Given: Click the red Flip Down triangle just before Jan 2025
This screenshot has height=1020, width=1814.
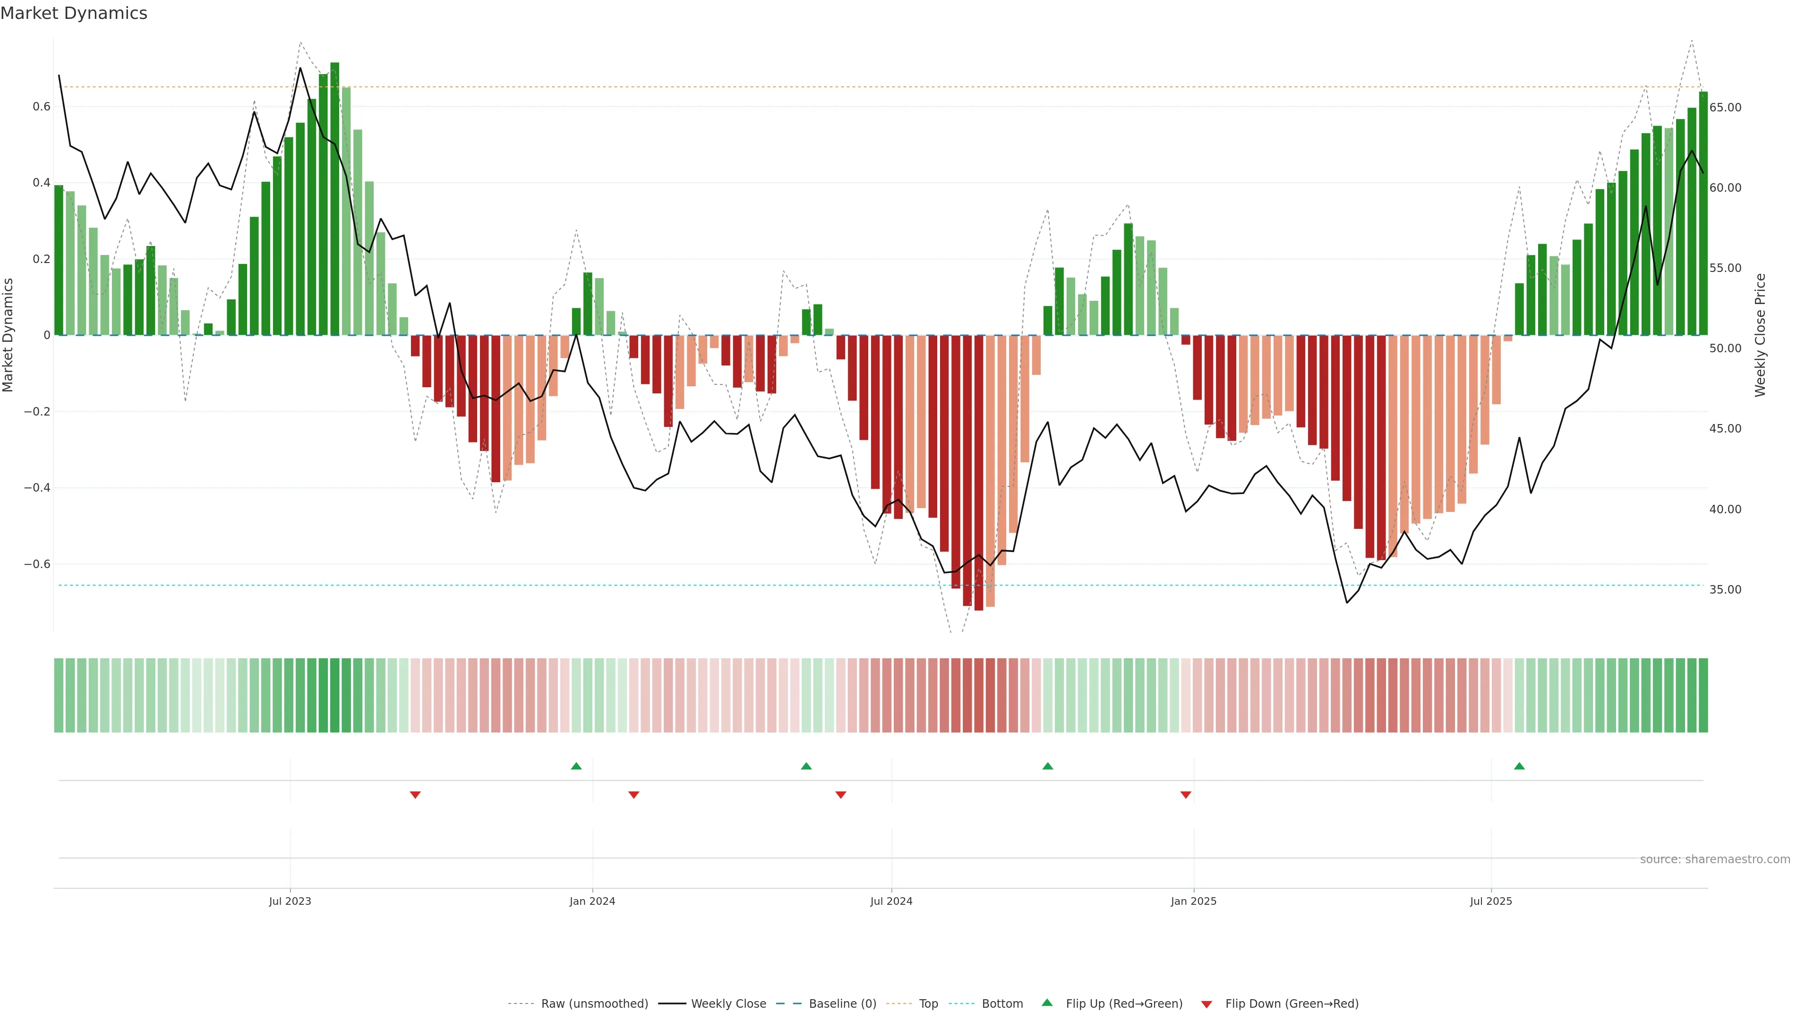Looking at the screenshot, I should click(1186, 795).
